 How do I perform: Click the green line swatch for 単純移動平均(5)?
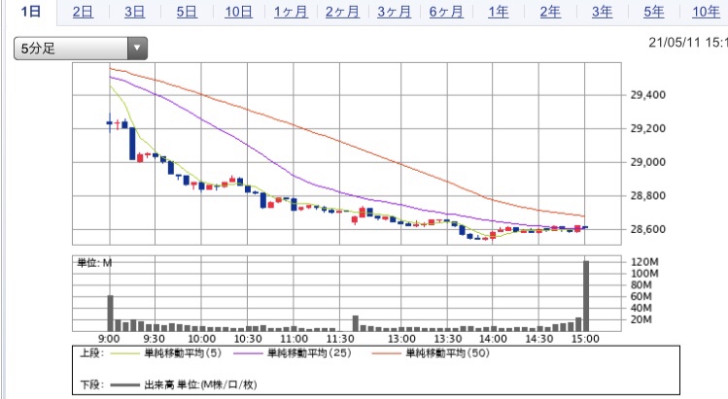coord(125,354)
